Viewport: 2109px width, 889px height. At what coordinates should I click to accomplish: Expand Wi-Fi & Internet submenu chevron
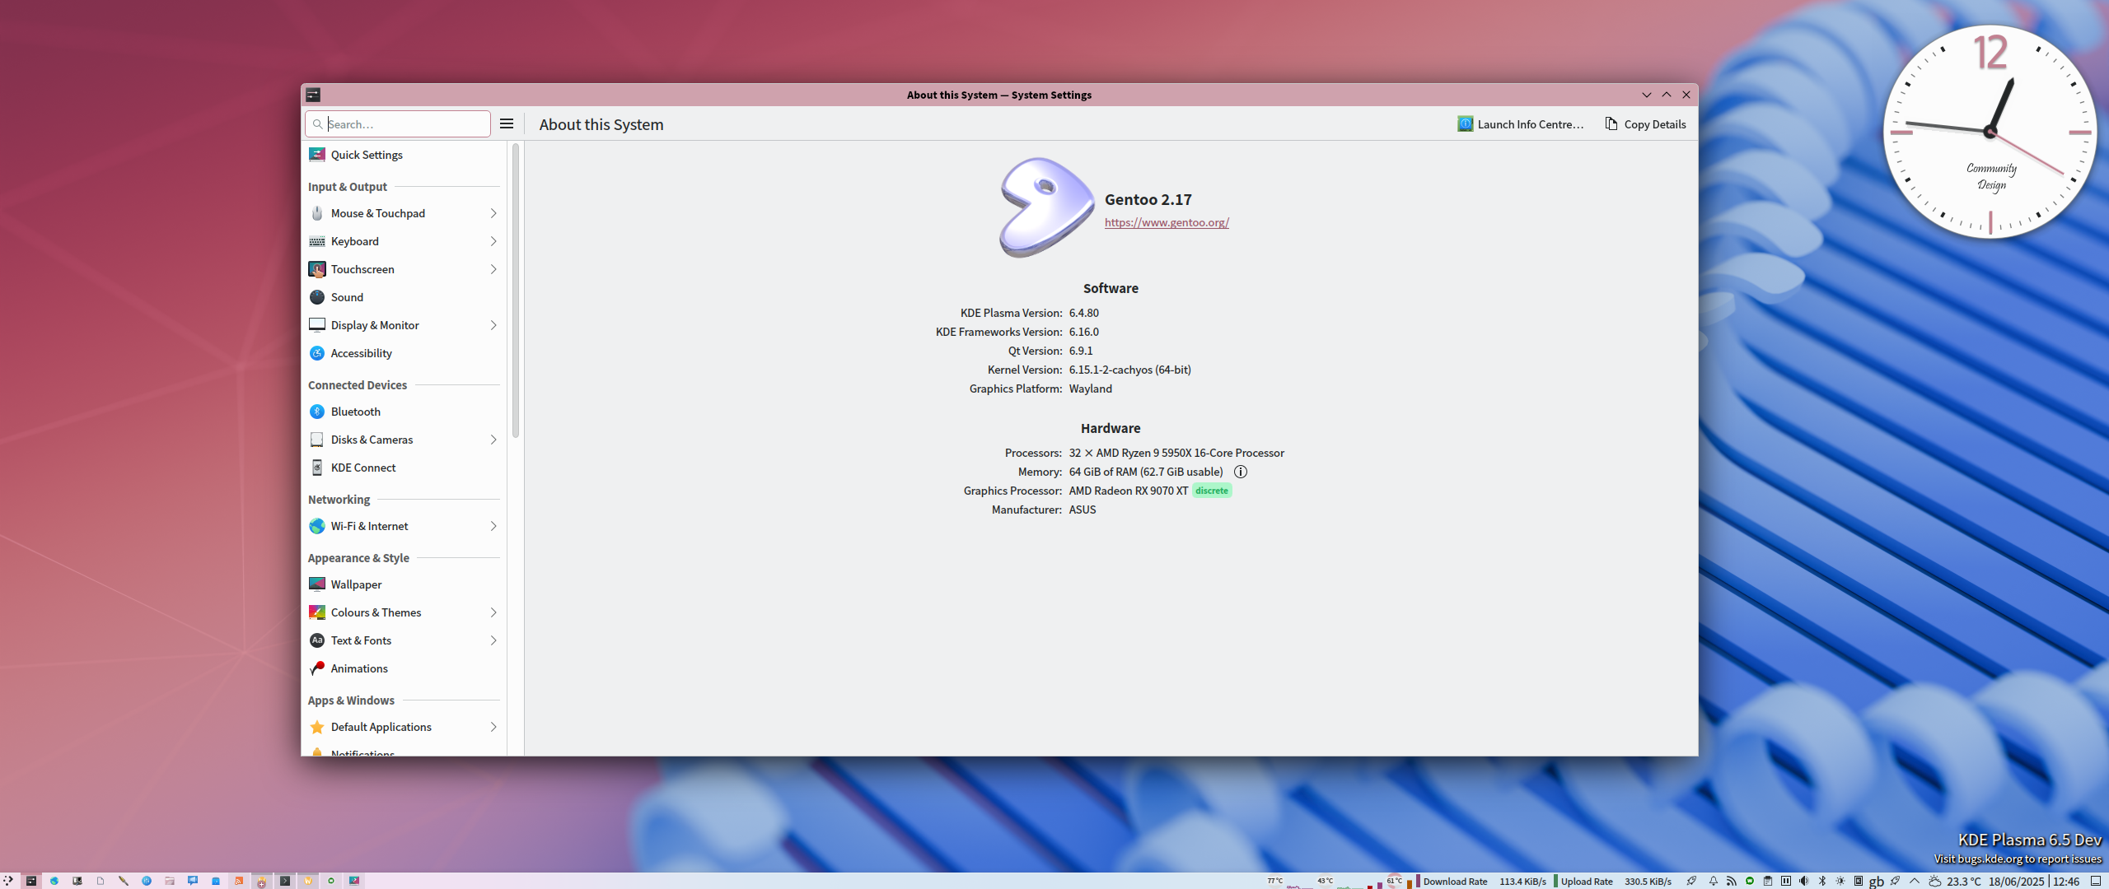coord(493,526)
